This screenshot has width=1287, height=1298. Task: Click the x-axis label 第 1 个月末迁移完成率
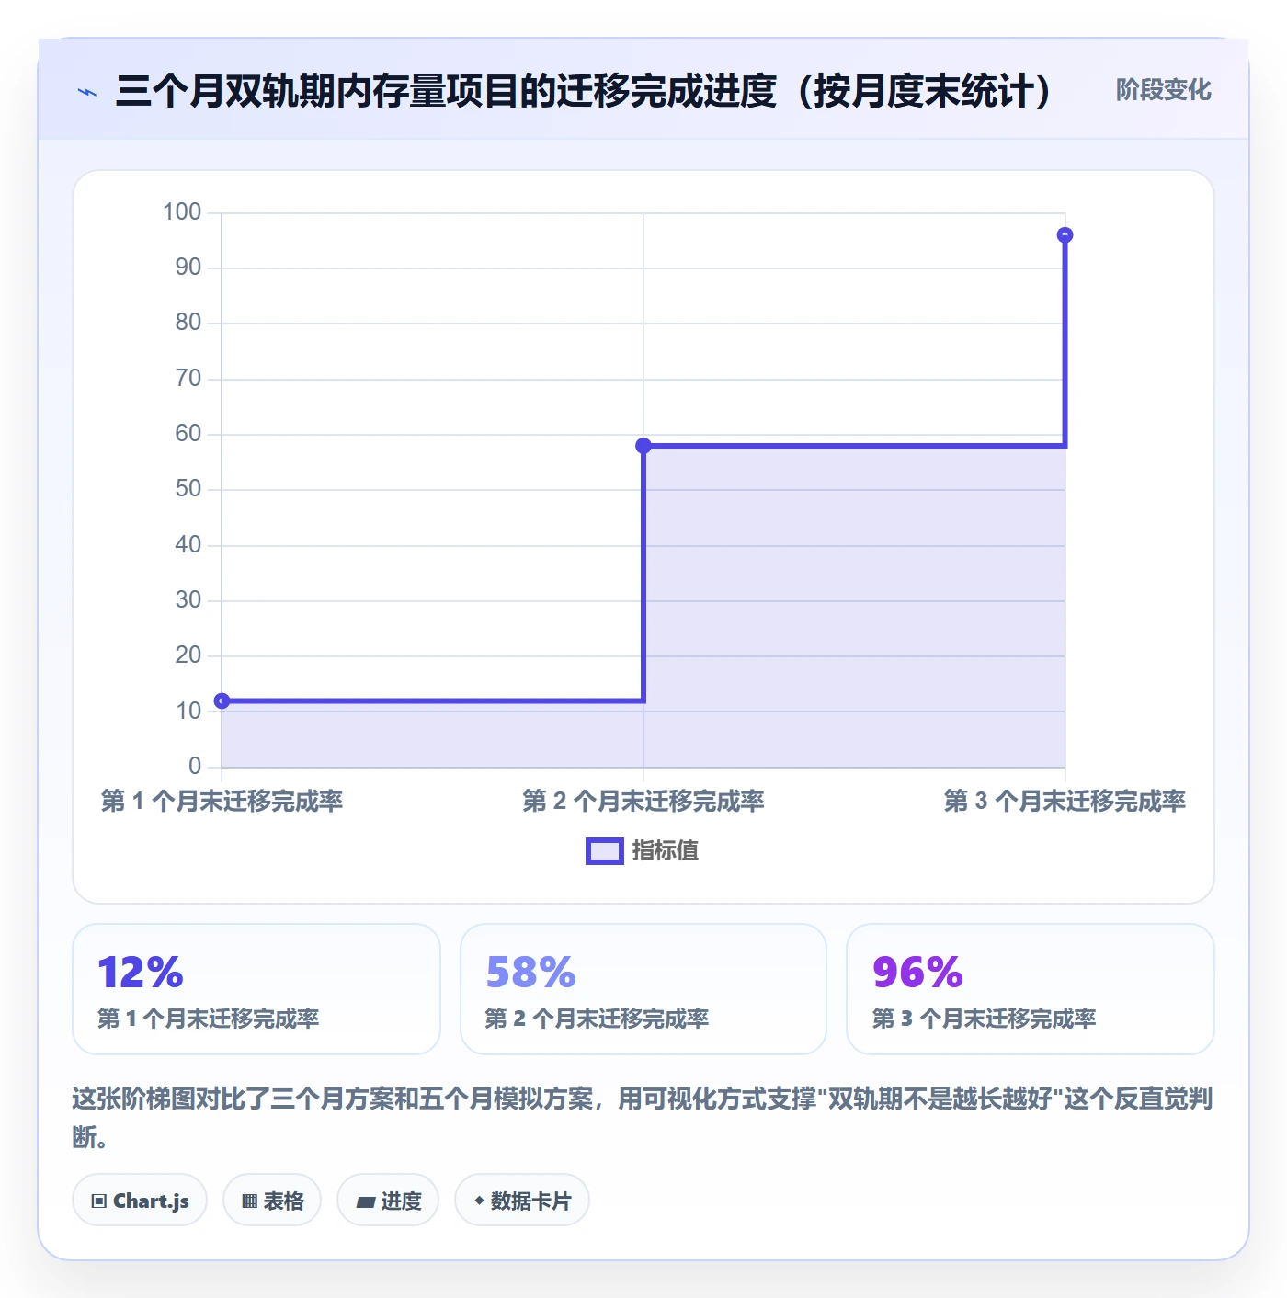coord(222,802)
